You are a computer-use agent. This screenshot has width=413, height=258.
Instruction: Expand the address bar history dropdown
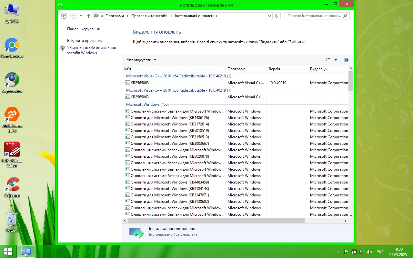tap(270, 16)
